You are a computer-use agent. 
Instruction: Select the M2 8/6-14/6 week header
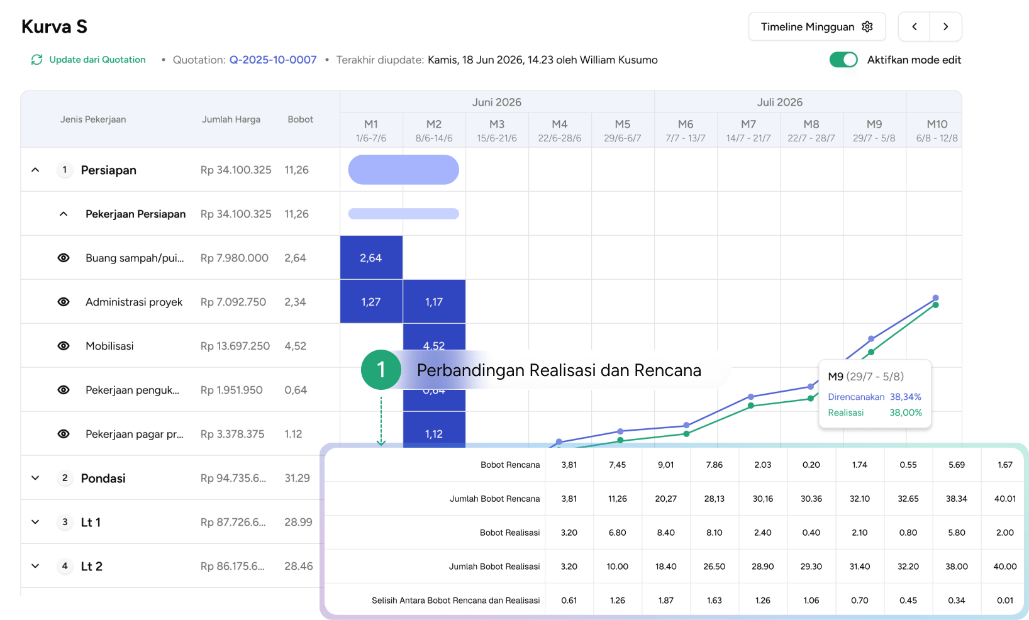434,131
